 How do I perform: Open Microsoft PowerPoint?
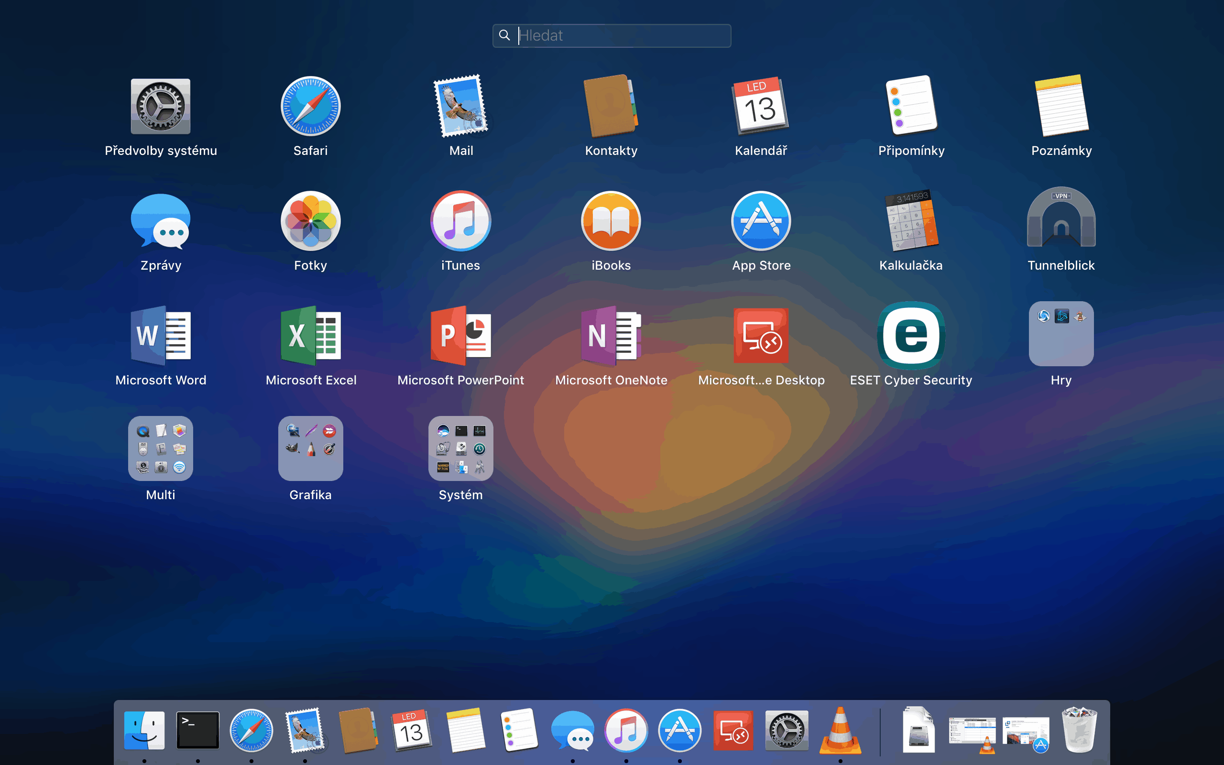pyautogui.click(x=461, y=336)
